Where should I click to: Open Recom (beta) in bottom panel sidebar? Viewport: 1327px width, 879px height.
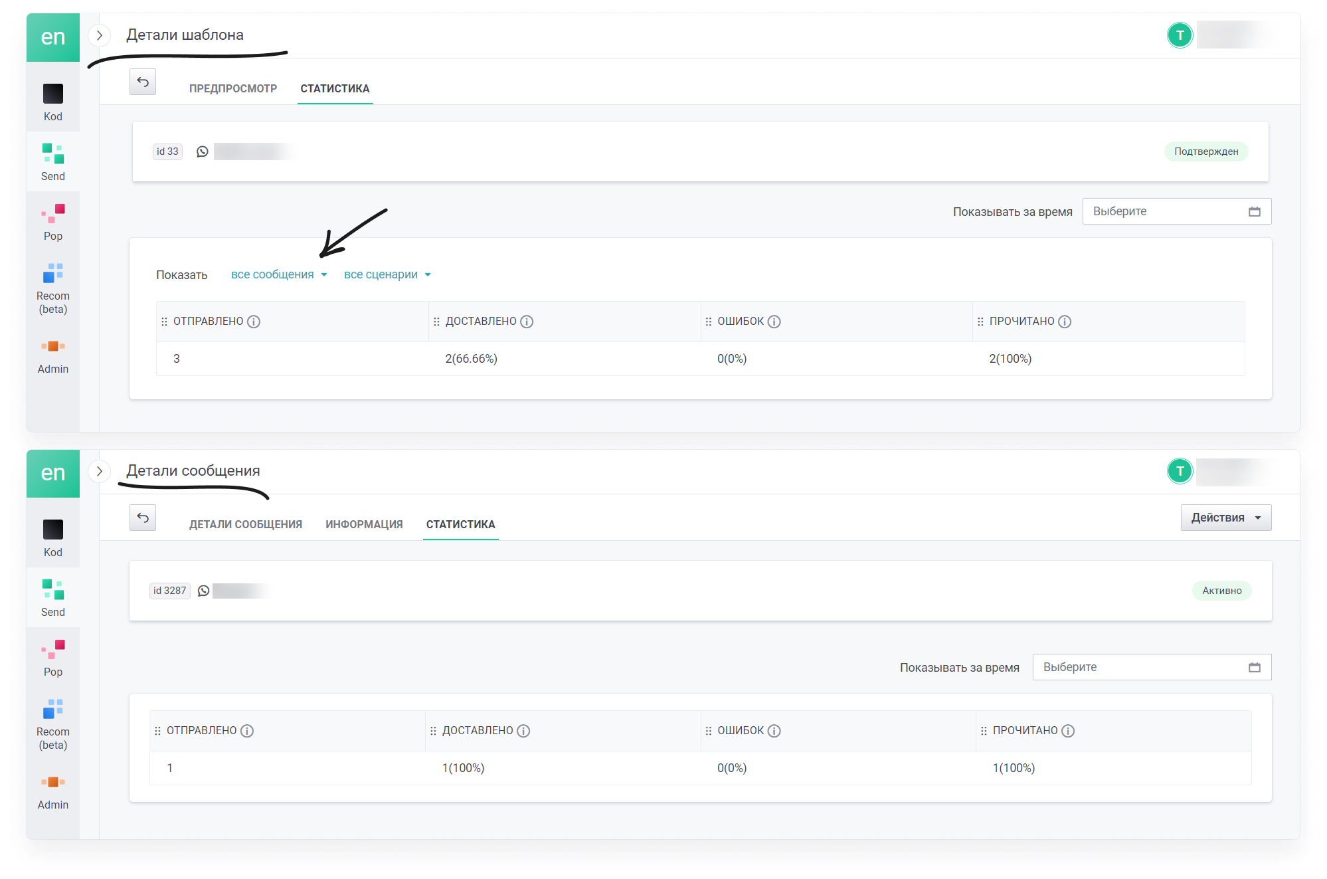coord(53,724)
